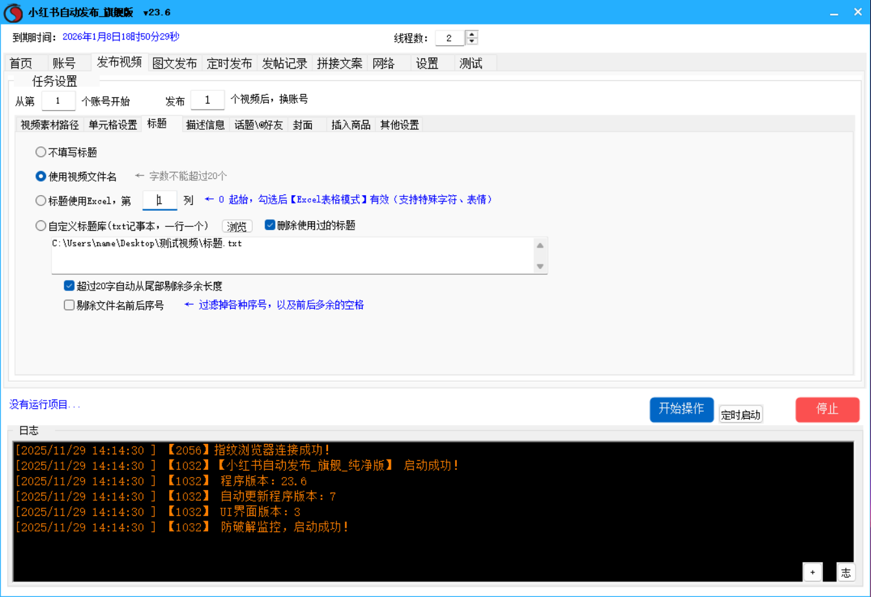Click the Excel column number input field
The height and width of the screenshot is (597, 871).
[x=159, y=200]
